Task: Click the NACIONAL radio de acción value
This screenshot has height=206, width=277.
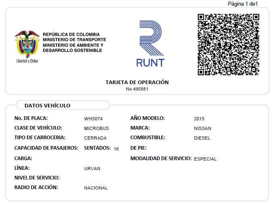Action: 96,188
